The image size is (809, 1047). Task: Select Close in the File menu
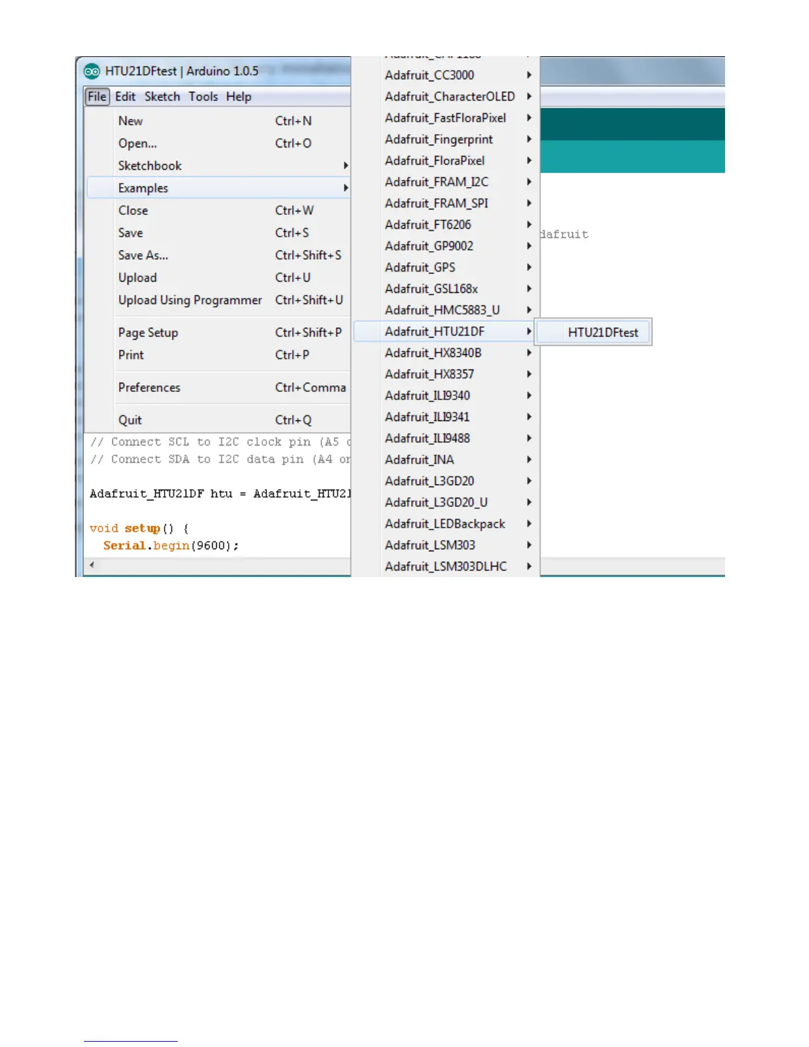(x=219, y=211)
